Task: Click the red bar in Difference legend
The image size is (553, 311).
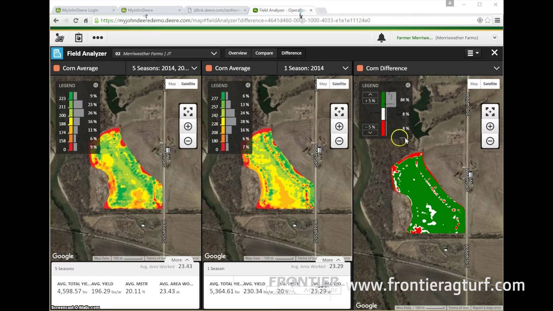Action: pyautogui.click(x=383, y=129)
